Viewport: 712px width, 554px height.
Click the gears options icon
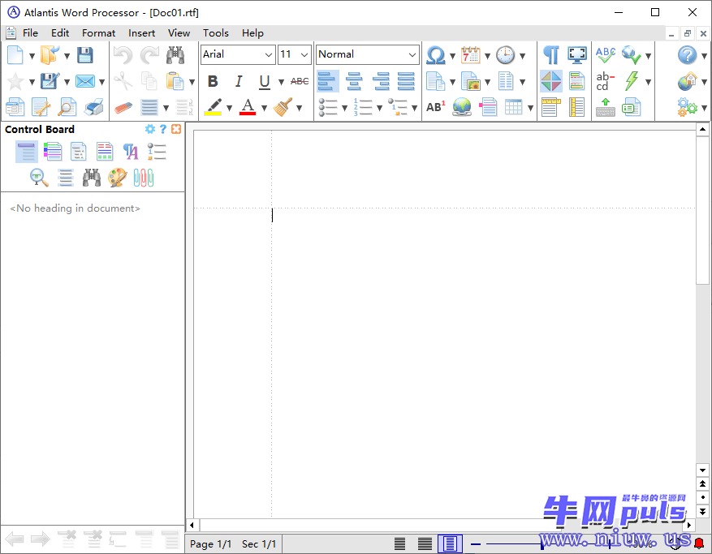(x=687, y=108)
